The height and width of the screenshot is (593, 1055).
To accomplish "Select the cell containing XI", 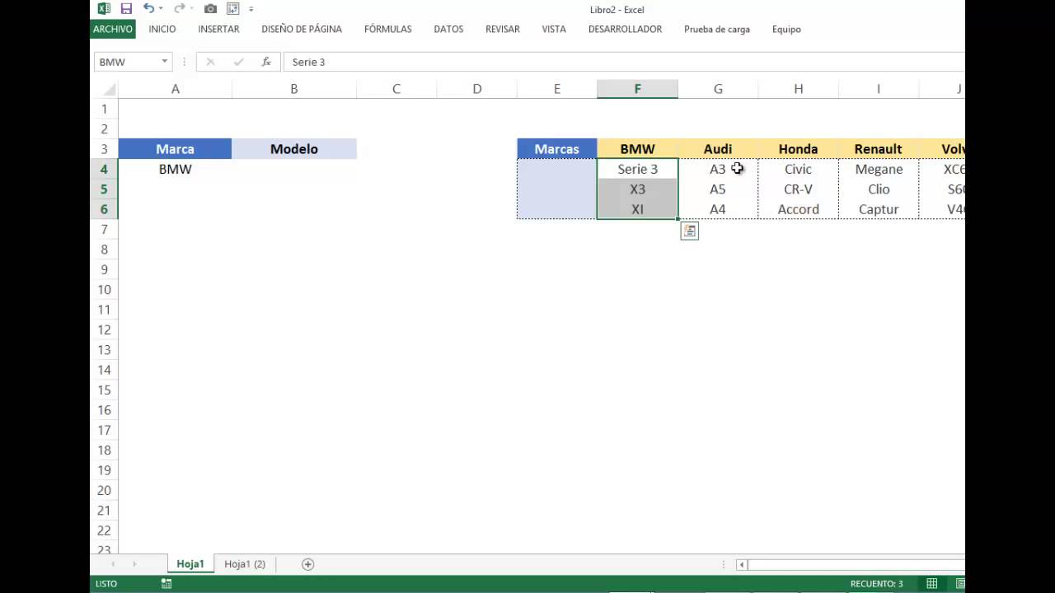I will click(637, 209).
